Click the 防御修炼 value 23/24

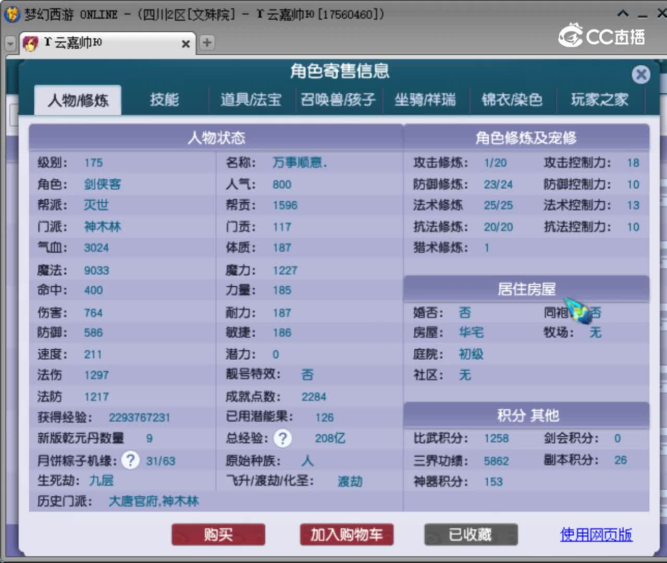pos(498,184)
